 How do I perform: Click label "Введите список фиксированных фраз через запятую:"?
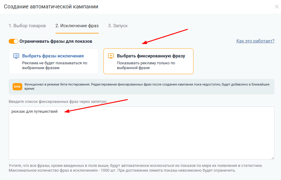[x=58, y=102]
